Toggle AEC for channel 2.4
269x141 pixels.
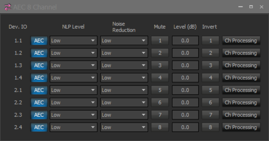39,127
